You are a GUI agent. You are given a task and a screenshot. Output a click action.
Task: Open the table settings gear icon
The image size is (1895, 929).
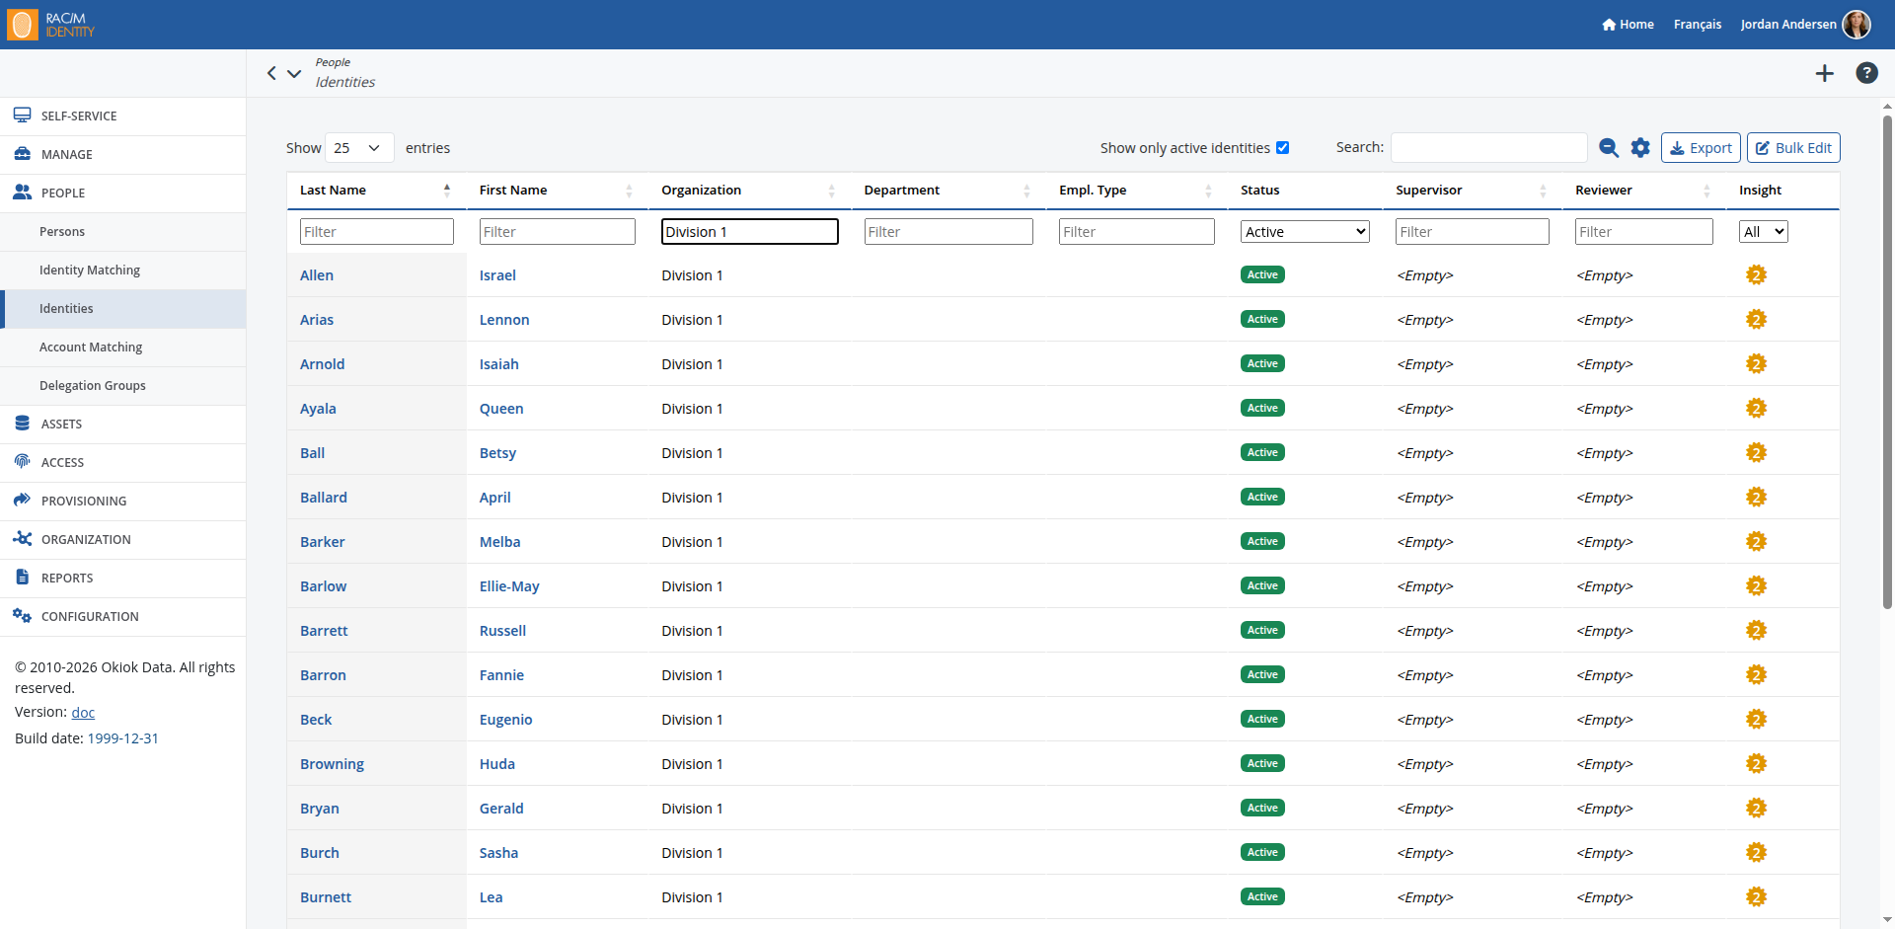1640,148
